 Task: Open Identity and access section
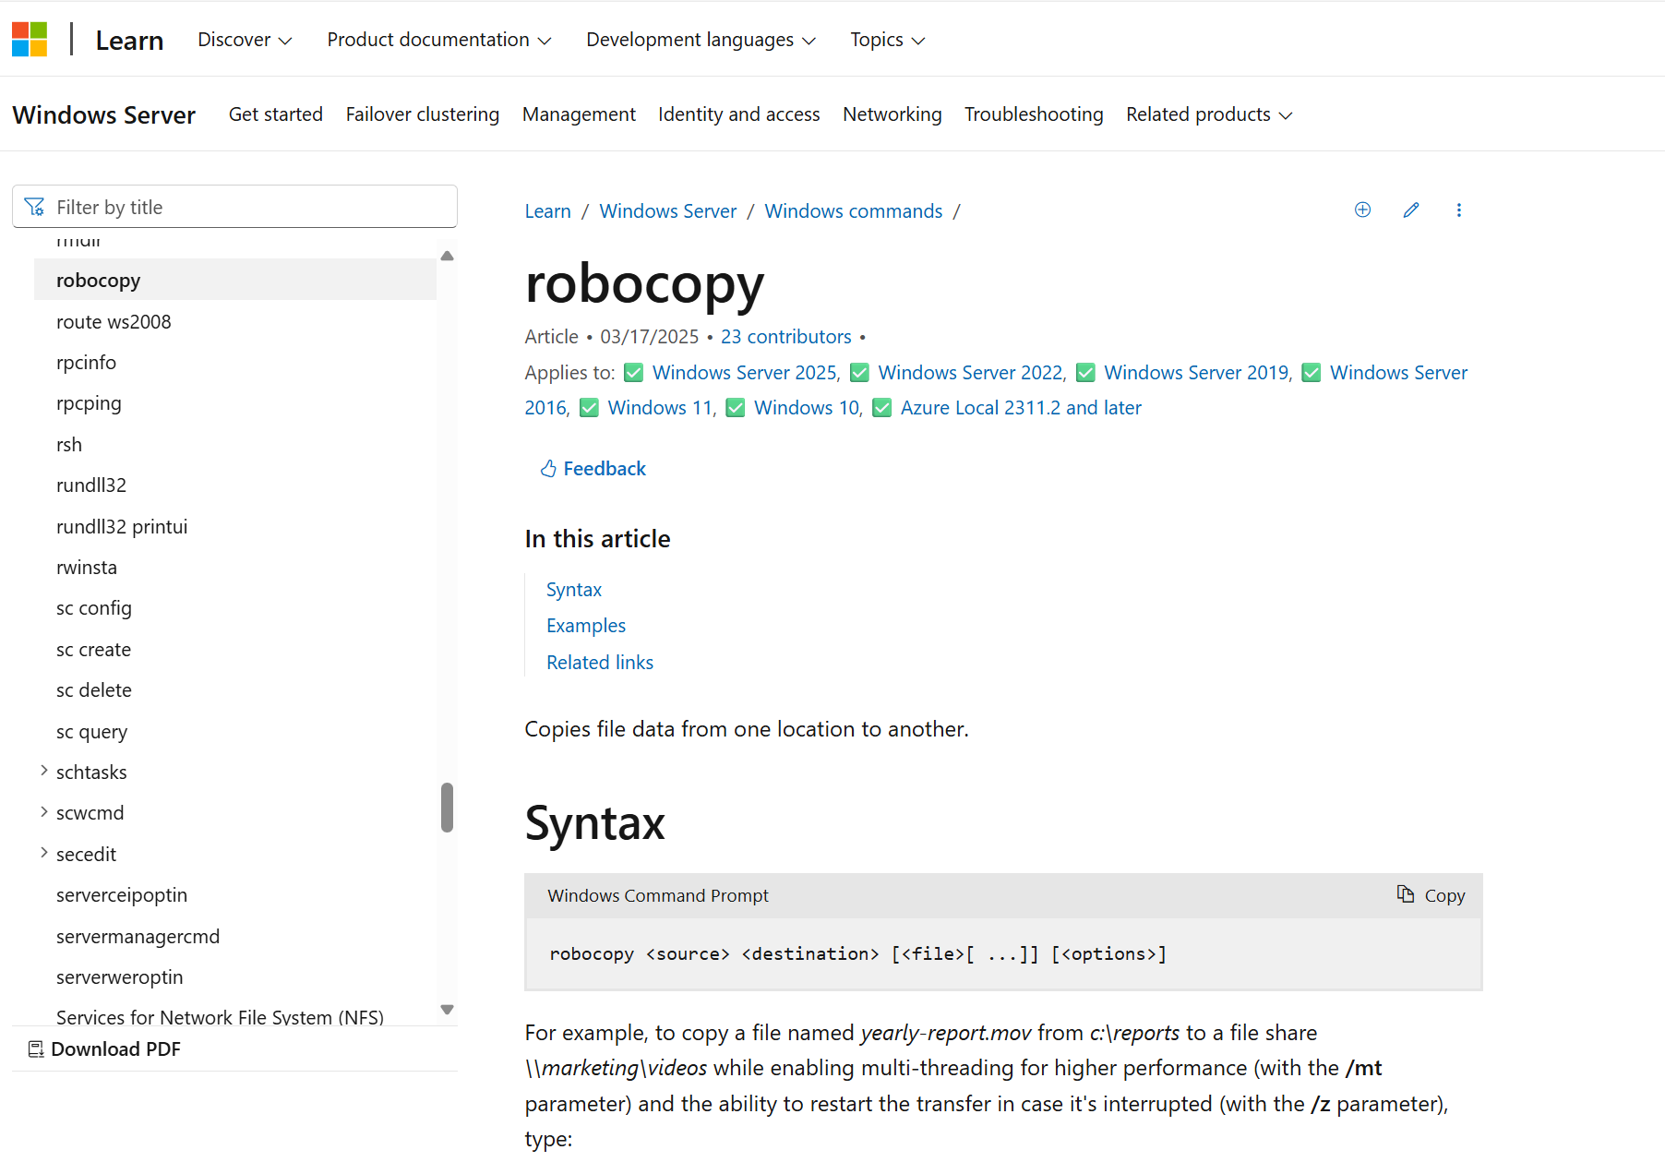pos(738,114)
